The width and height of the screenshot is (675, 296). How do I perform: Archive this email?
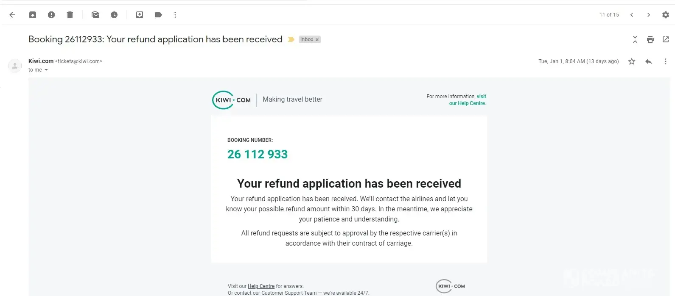[x=33, y=15]
